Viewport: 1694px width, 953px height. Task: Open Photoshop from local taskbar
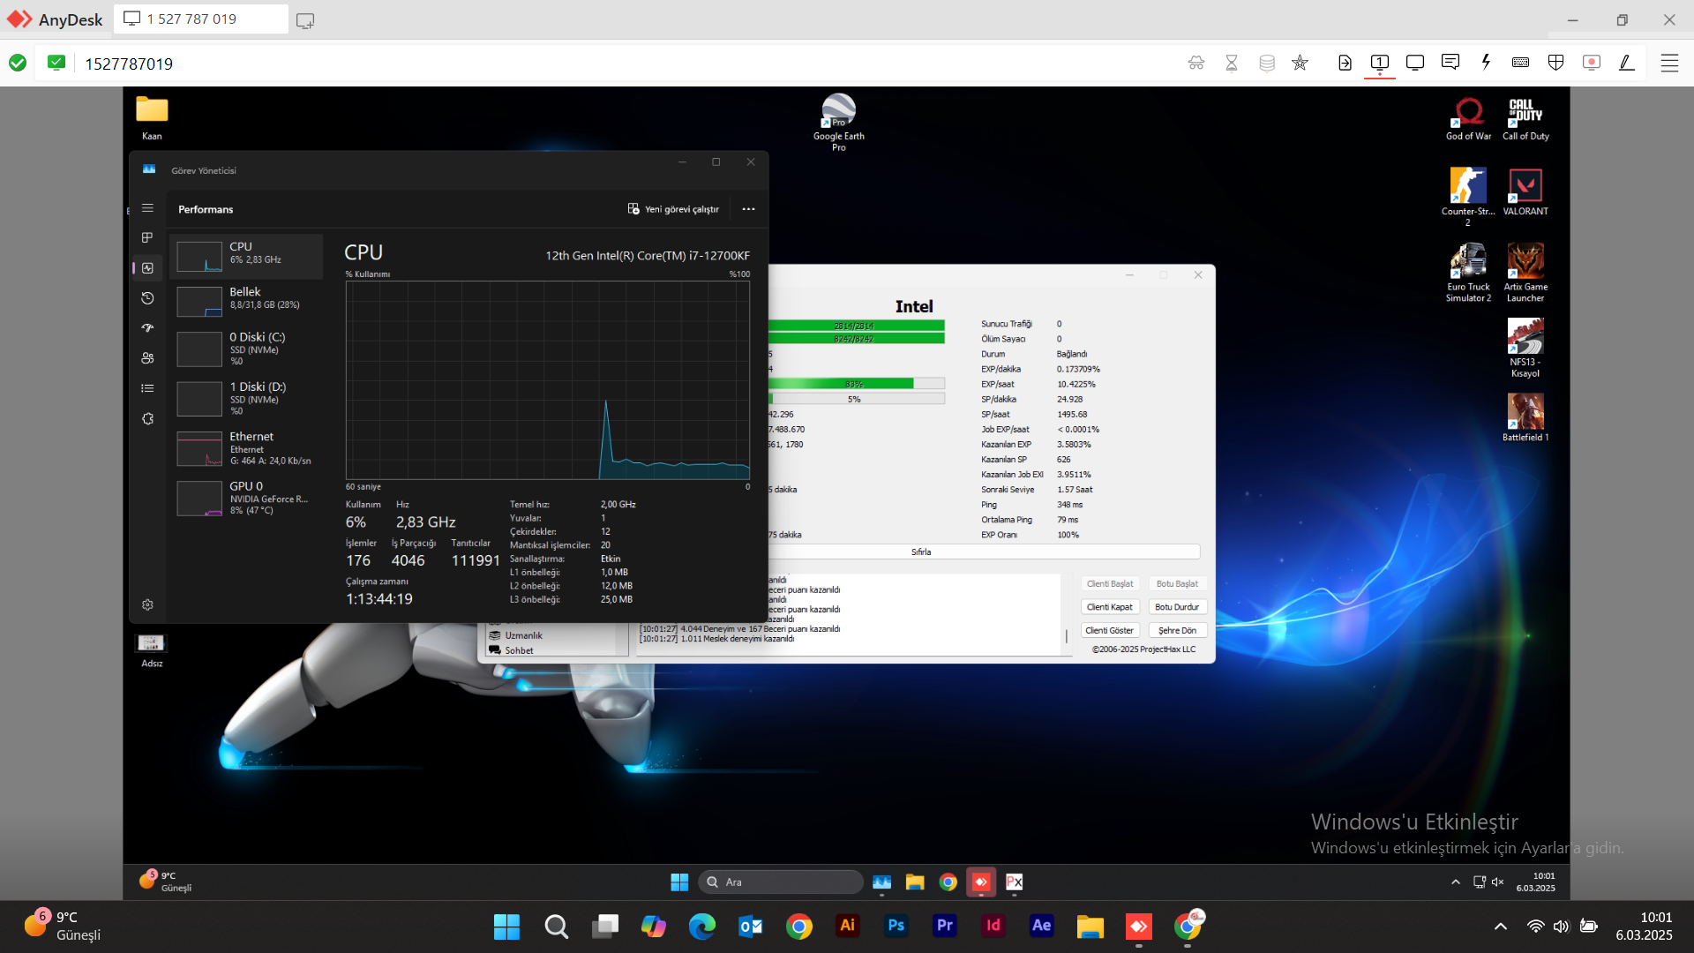[x=896, y=926]
